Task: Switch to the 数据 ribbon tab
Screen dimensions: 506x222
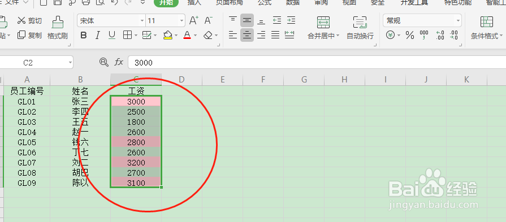Action: click(293, 3)
